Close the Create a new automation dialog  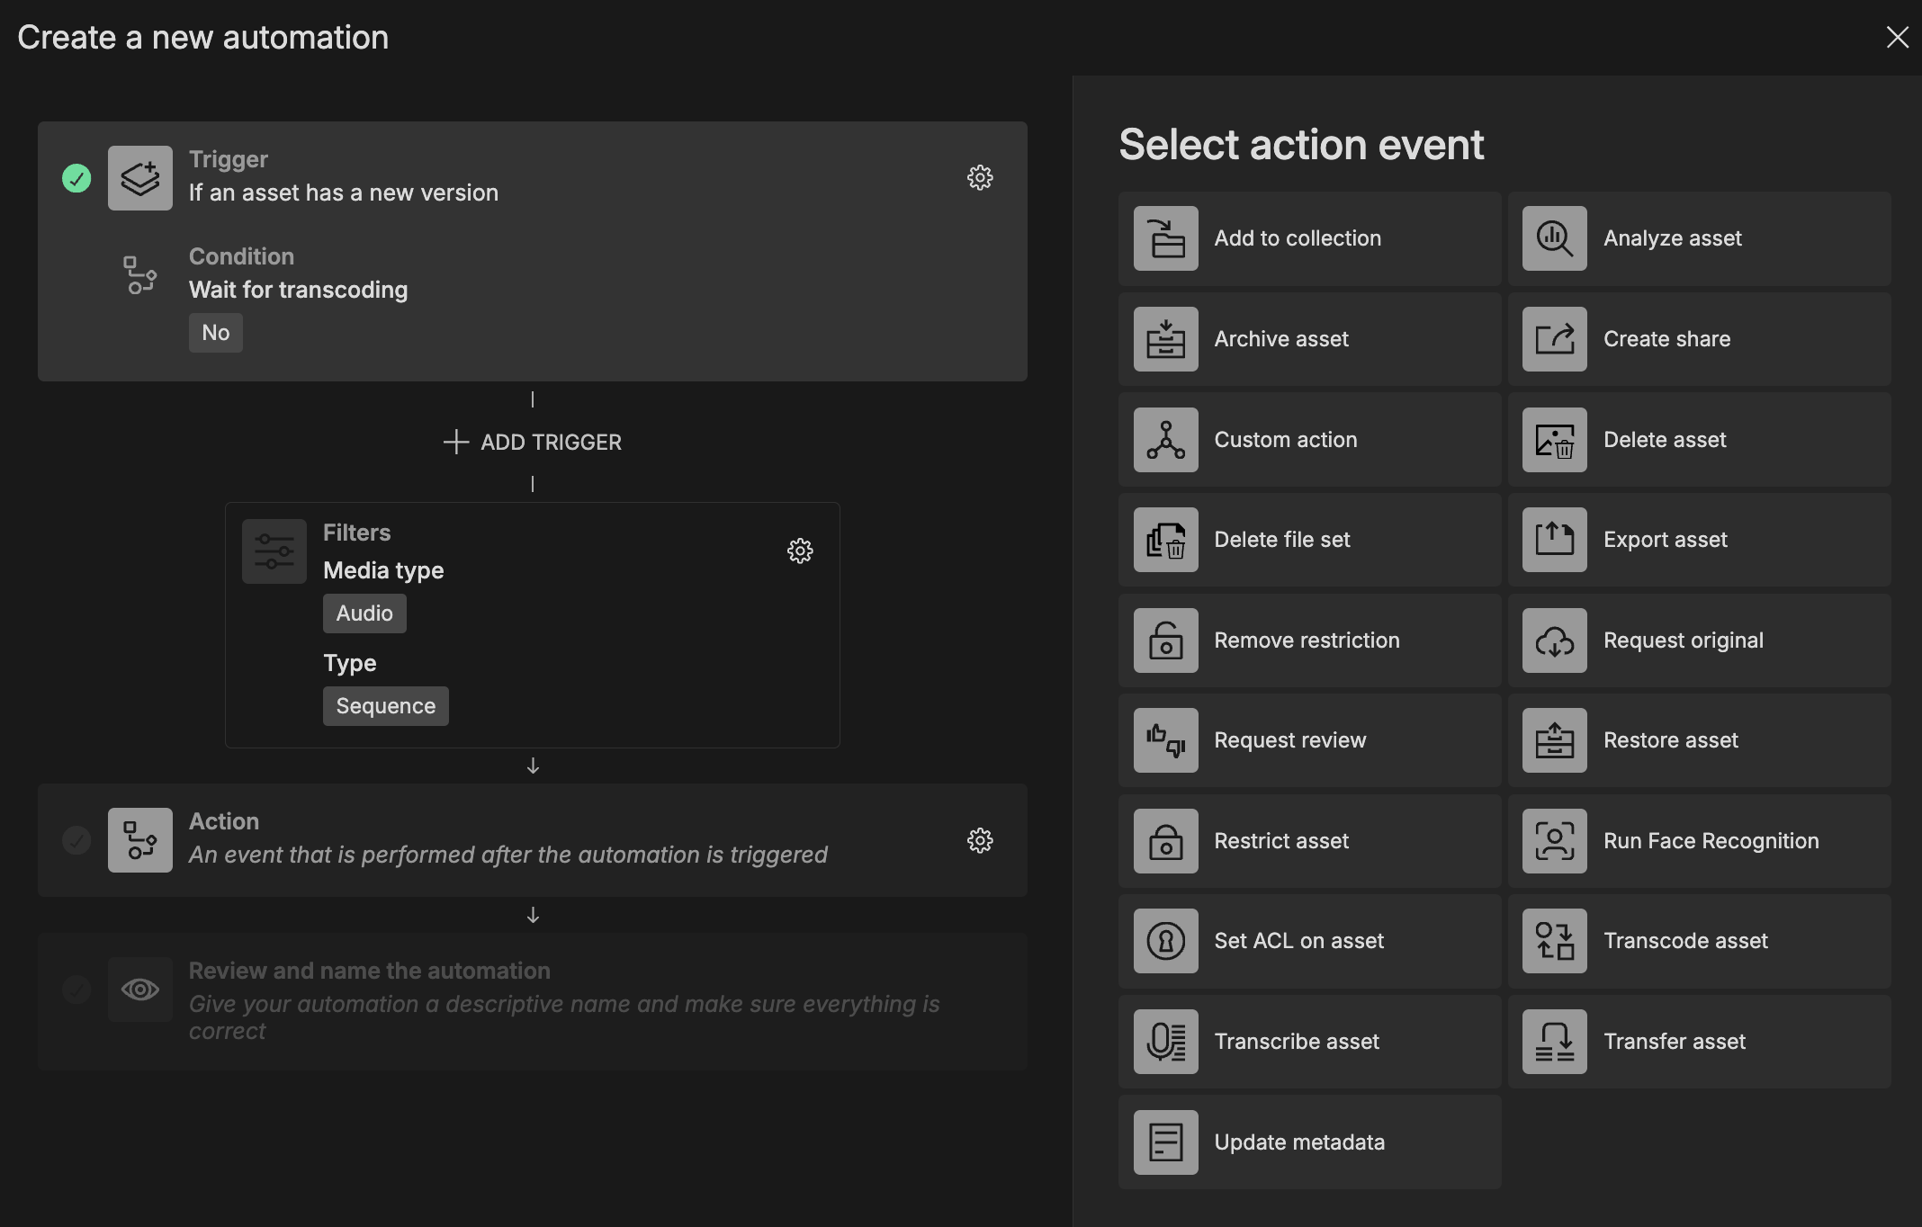(1897, 37)
